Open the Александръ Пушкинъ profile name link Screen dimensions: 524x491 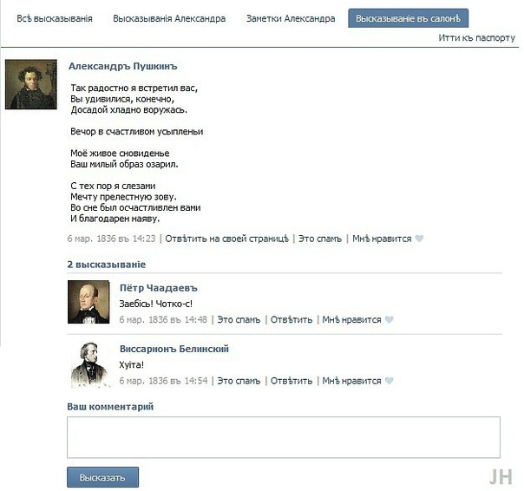point(122,66)
